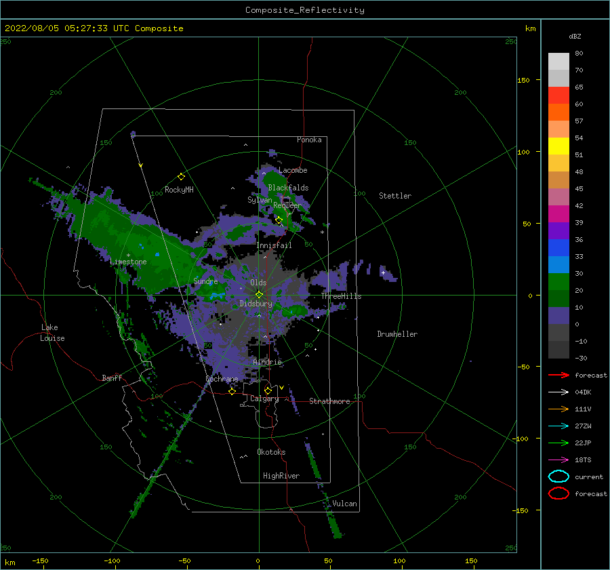Click the Sundre city label
This screenshot has height=570, width=610.
[205, 281]
